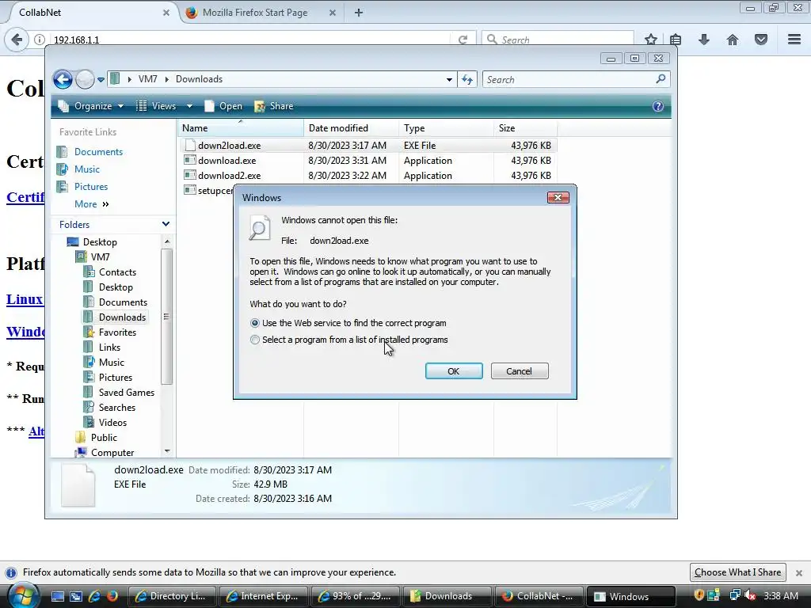Sort by Size column header

(x=526, y=127)
